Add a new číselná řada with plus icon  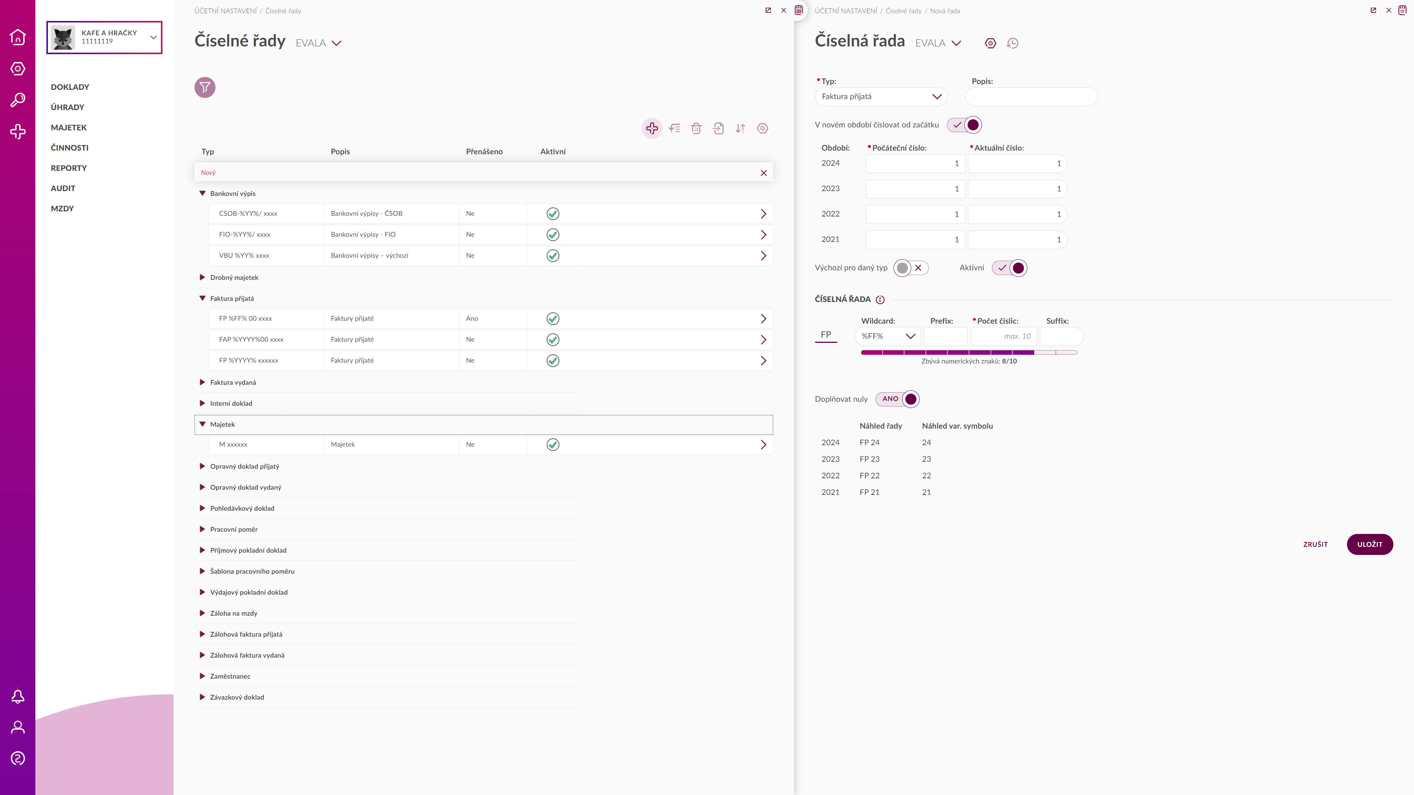(652, 129)
